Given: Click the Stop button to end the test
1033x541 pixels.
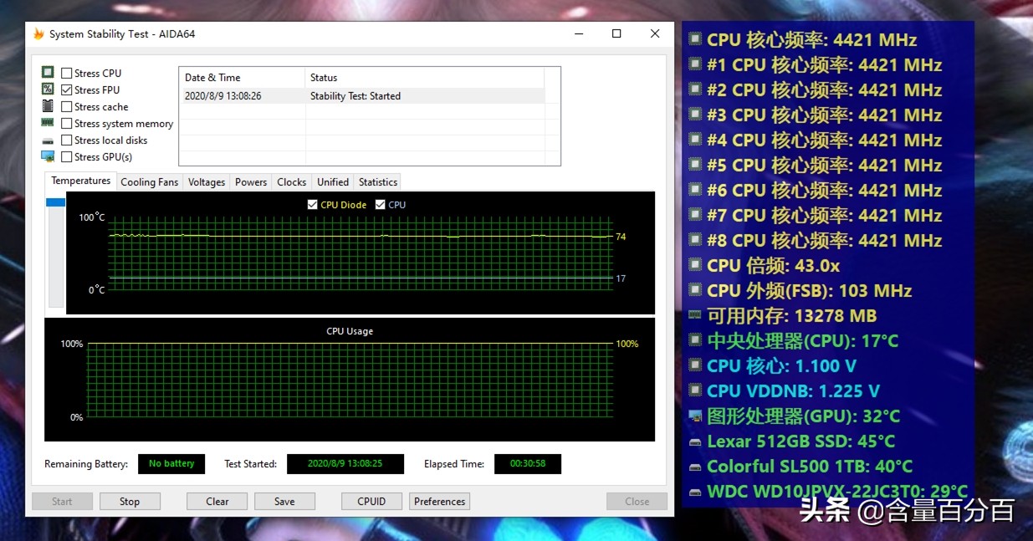Looking at the screenshot, I should click(130, 501).
